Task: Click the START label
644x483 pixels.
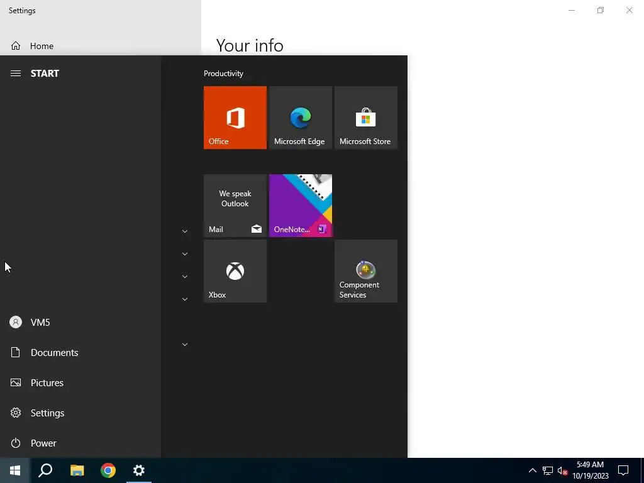Action: (x=45, y=73)
